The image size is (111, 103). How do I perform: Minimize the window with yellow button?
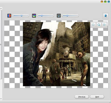coord(102,2)
